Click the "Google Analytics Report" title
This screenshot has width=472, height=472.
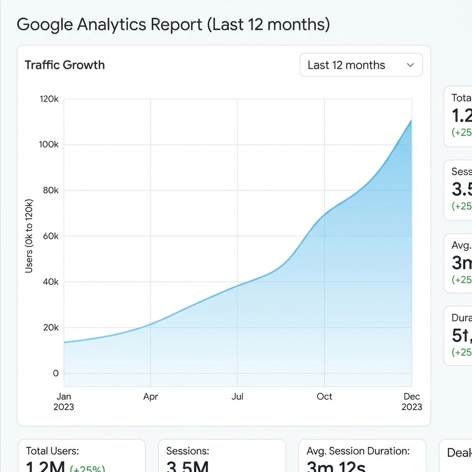click(x=174, y=24)
